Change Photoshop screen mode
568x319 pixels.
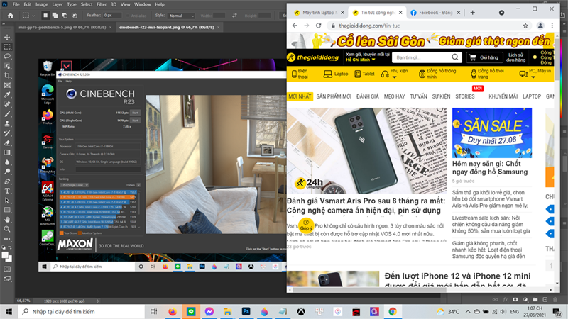click(7, 279)
